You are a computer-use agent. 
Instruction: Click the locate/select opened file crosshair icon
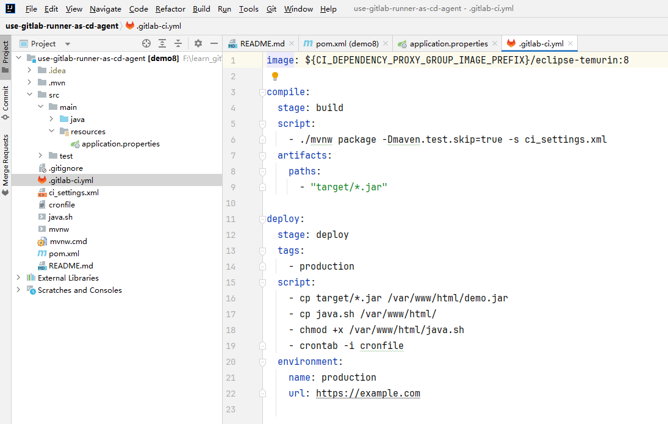point(146,43)
